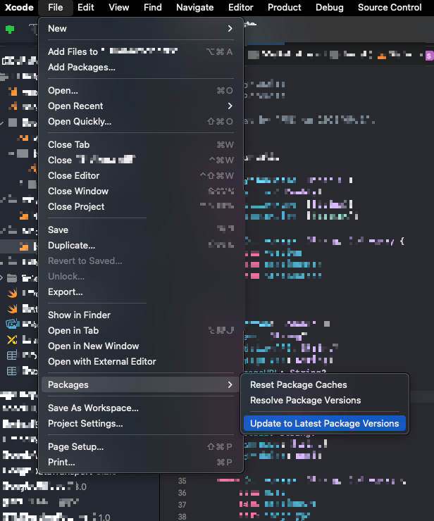The width and height of the screenshot is (434, 521).
Task: Choose Show in Finder
Action: point(141,315)
